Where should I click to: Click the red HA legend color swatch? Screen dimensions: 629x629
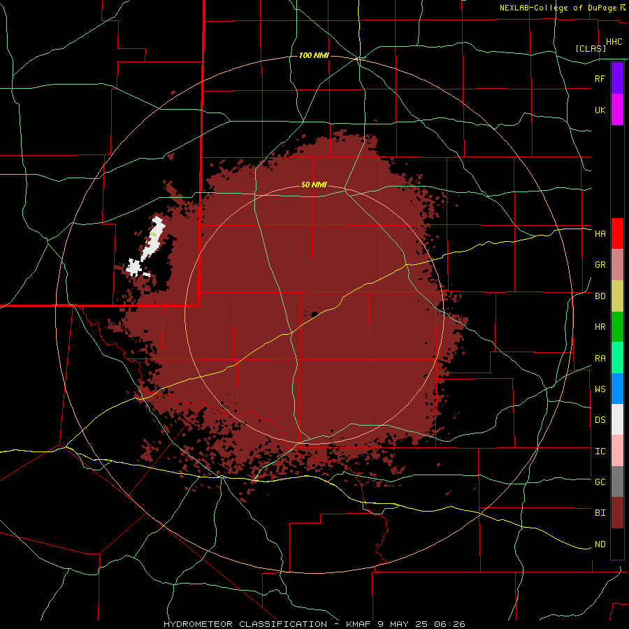click(617, 233)
